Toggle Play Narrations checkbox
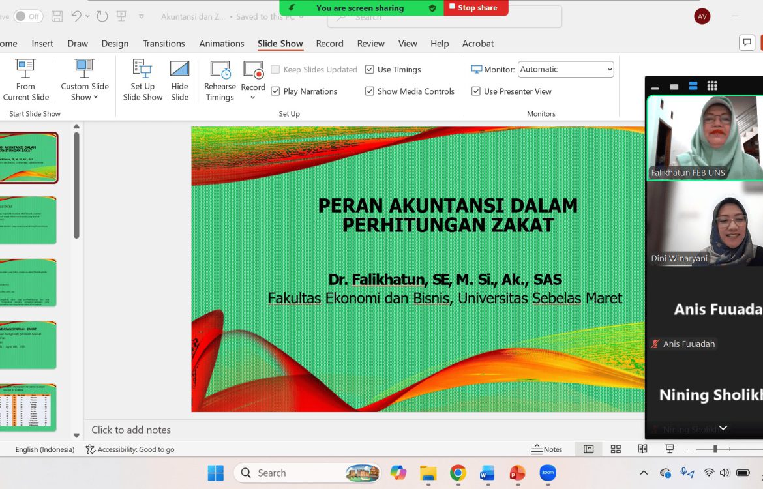Image resolution: width=763 pixels, height=489 pixels. click(275, 91)
